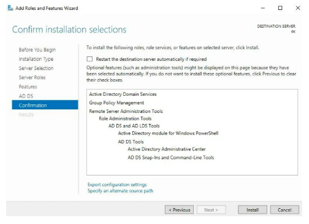309x224 pixels.
Task: Cancel the wizard
Action: [284, 210]
